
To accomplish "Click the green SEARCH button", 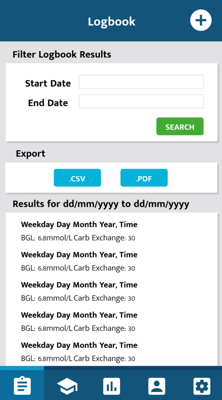I will tap(180, 127).
